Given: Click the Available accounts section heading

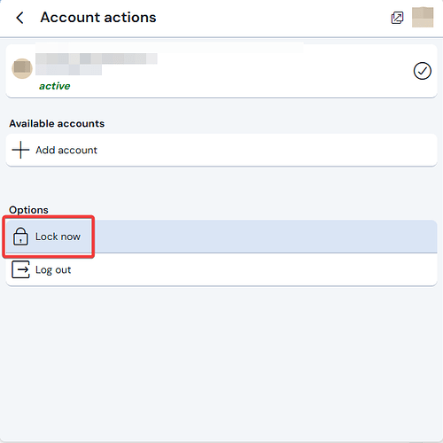Looking at the screenshot, I should click(57, 123).
